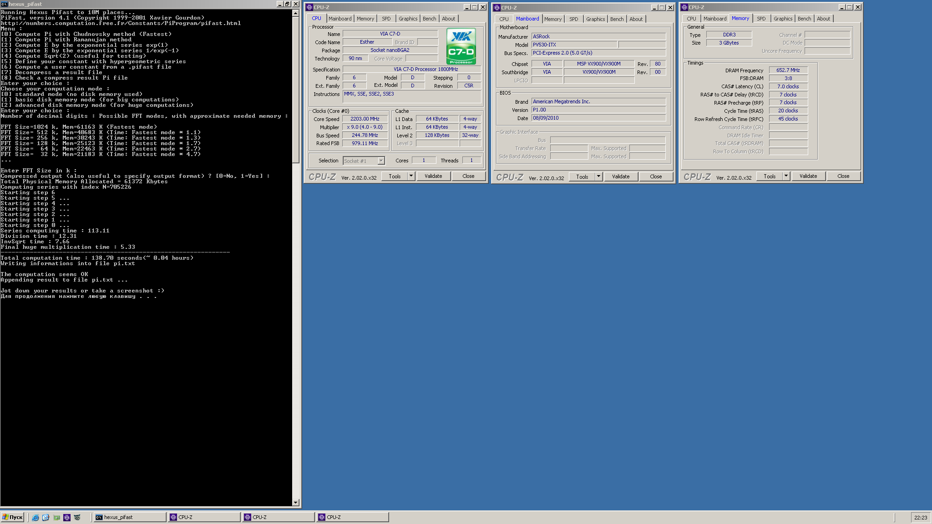
Task: Click CAS# Latency value 7.0 clocks
Action: (x=788, y=86)
